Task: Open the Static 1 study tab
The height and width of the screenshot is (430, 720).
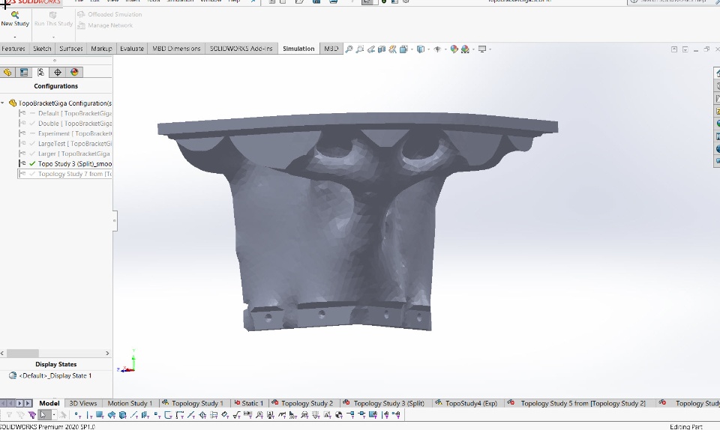Action: pyautogui.click(x=248, y=404)
